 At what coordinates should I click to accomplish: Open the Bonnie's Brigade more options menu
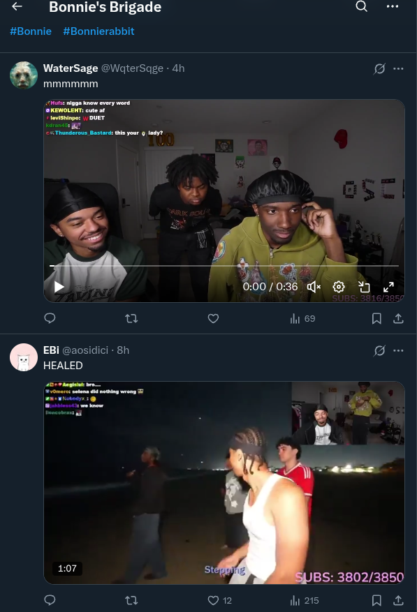tap(393, 6)
